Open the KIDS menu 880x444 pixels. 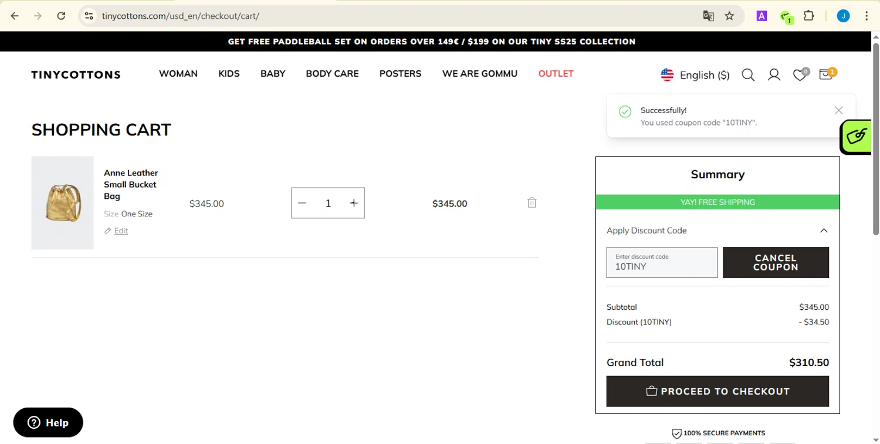click(x=229, y=74)
